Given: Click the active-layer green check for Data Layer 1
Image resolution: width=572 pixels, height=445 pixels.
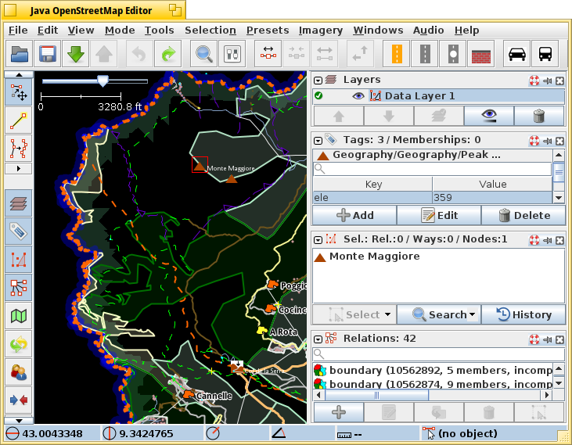Looking at the screenshot, I should coord(318,96).
